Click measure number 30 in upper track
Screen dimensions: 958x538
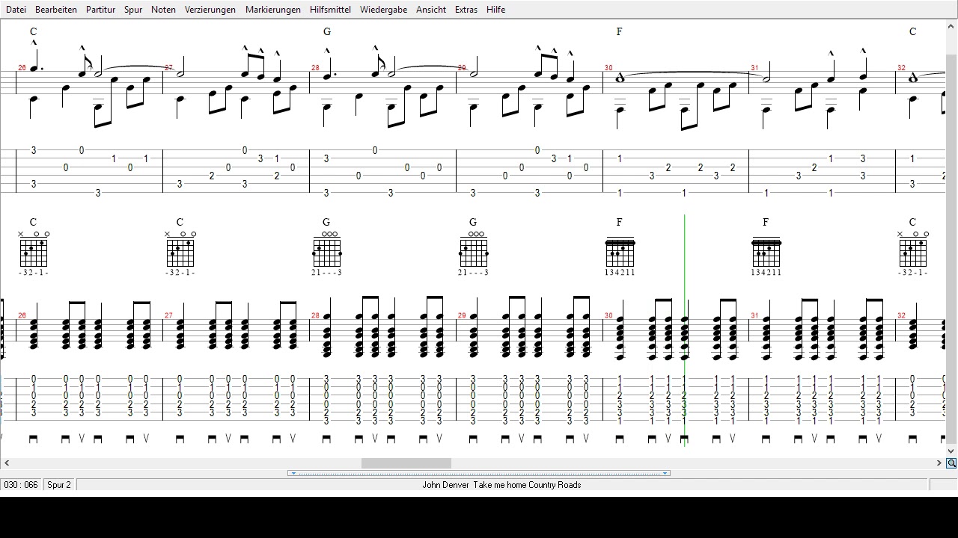click(608, 68)
